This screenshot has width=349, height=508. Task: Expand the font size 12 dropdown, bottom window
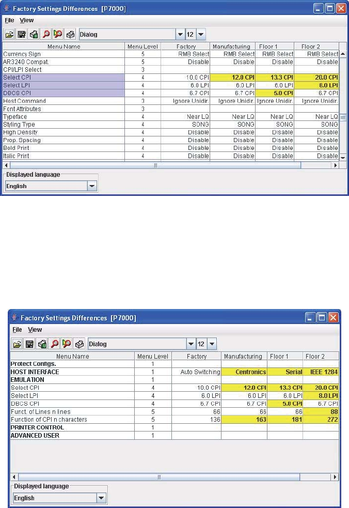coord(212,344)
